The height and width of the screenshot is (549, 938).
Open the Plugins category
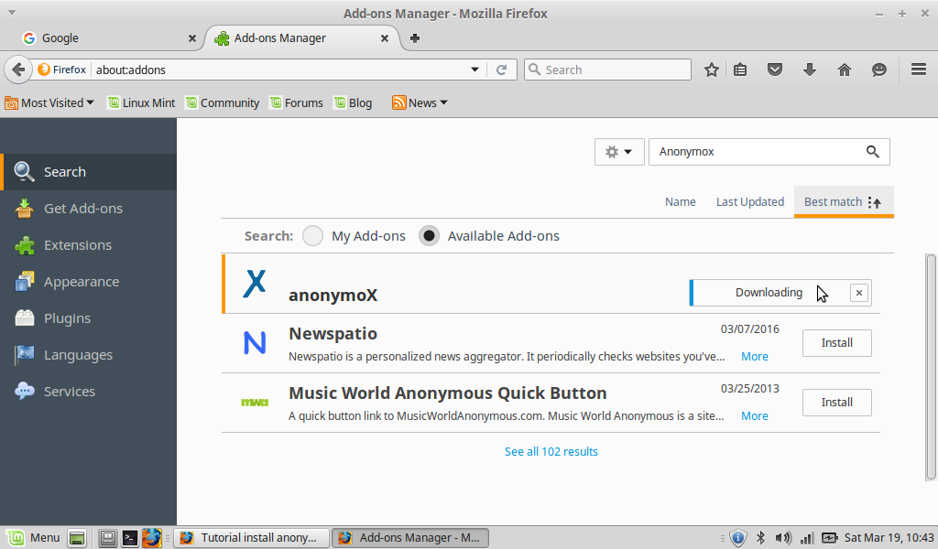click(89, 318)
